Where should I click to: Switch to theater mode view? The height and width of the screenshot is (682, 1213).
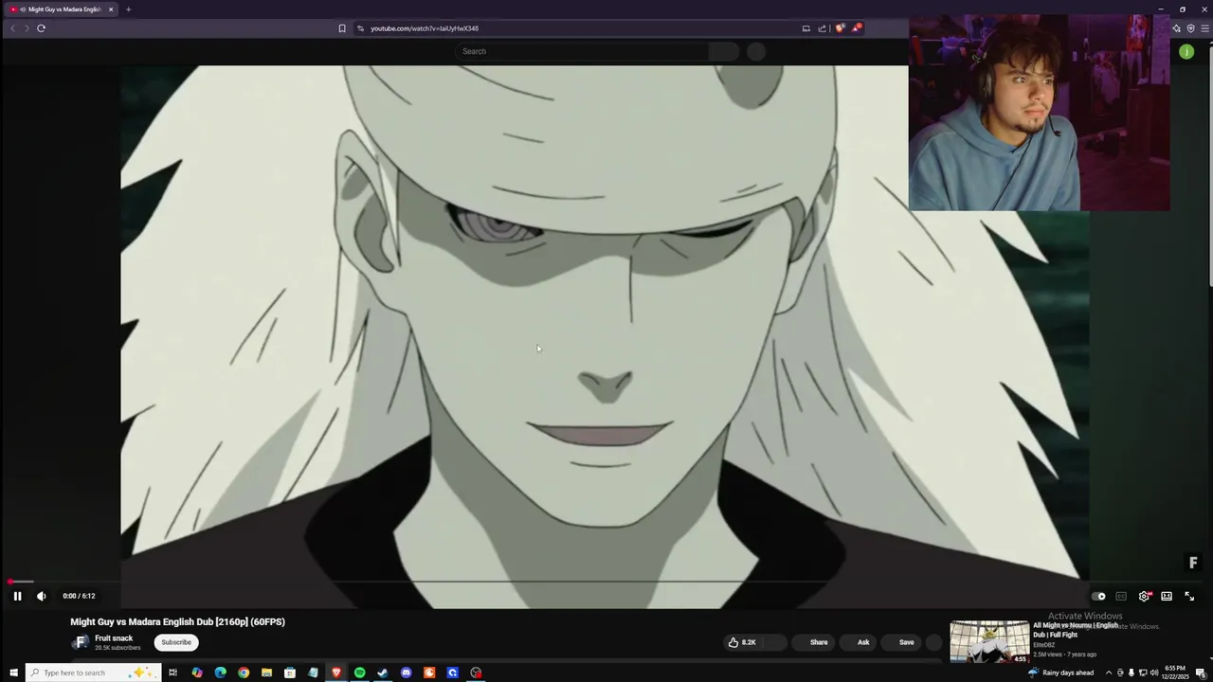(1167, 596)
